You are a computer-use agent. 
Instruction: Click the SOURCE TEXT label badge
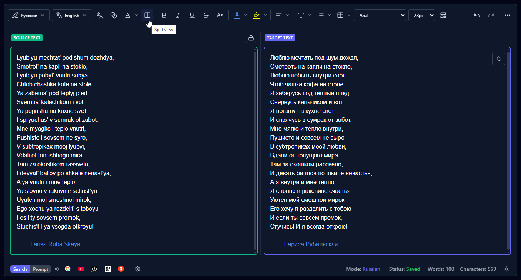[27, 38]
